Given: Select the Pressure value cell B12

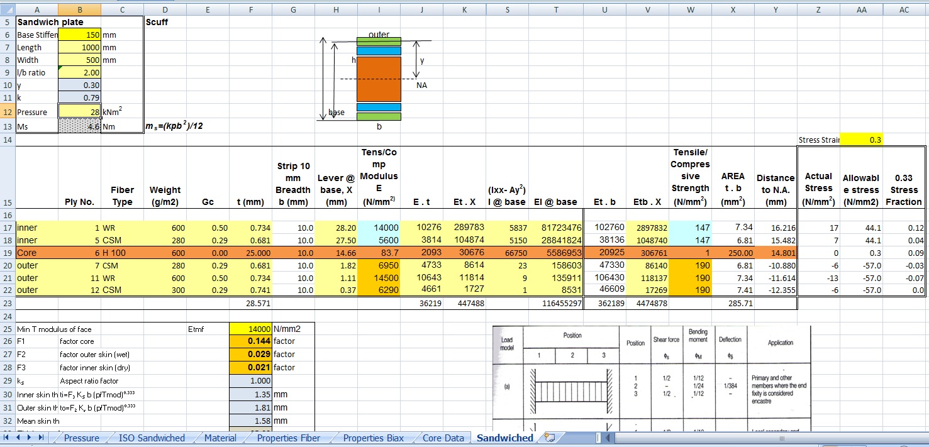Looking at the screenshot, I should [x=79, y=112].
